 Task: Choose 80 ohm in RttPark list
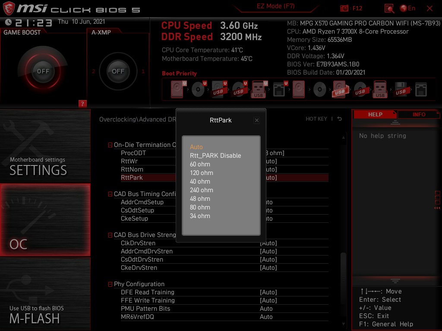click(x=200, y=207)
